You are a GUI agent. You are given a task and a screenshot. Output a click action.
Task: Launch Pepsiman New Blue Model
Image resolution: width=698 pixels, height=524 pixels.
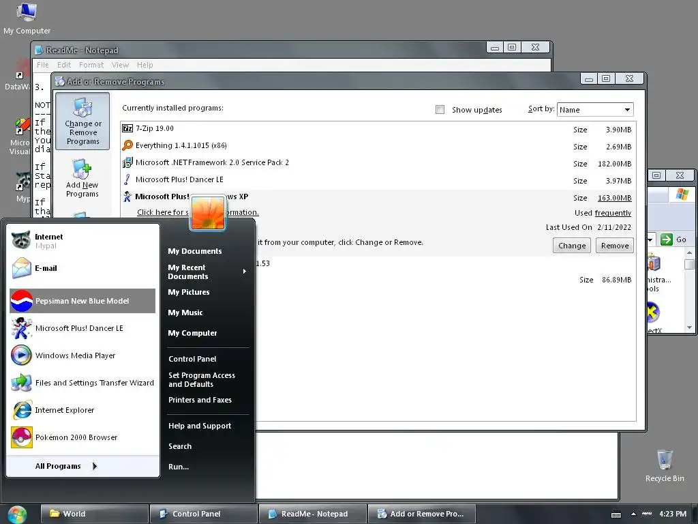pyautogui.click(x=82, y=301)
